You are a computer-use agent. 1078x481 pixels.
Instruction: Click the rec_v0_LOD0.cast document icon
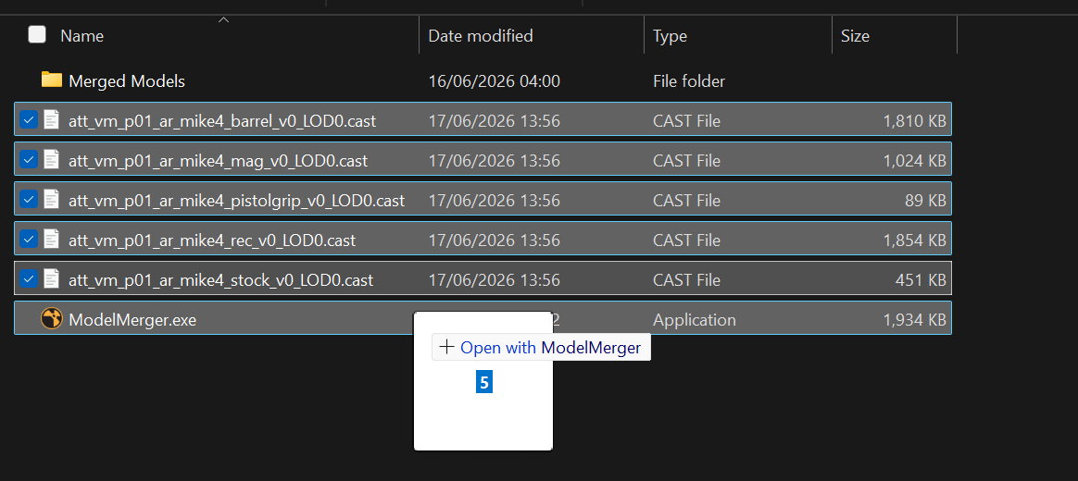coord(51,240)
